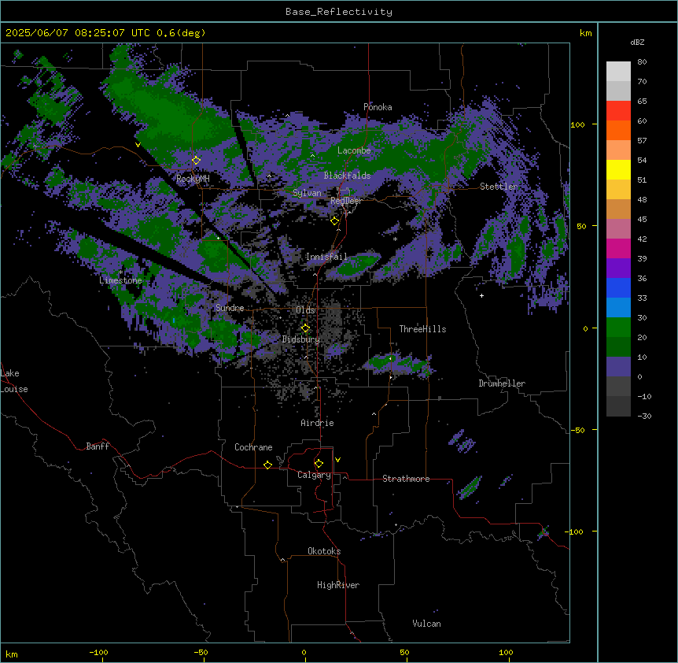This screenshot has height=663, width=678.
Task: Select the dark orange legend swatch
Action: pos(618,130)
